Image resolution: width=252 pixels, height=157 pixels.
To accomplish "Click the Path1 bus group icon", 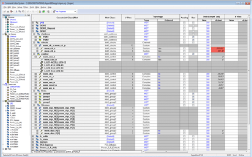I will (40, 37).
